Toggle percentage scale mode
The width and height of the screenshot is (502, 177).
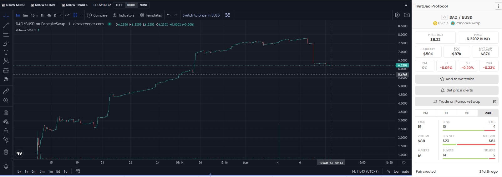tap(388, 171)
